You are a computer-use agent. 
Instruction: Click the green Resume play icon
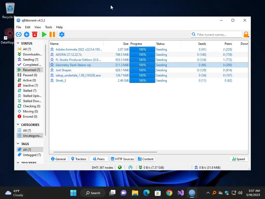44,34
